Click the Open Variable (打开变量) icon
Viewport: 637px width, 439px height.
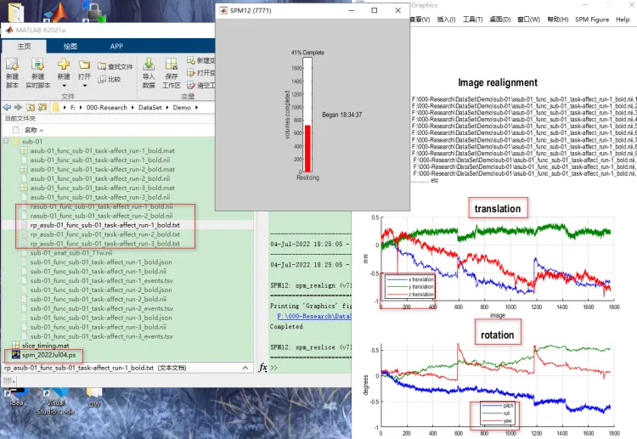(x=191, y=72)
